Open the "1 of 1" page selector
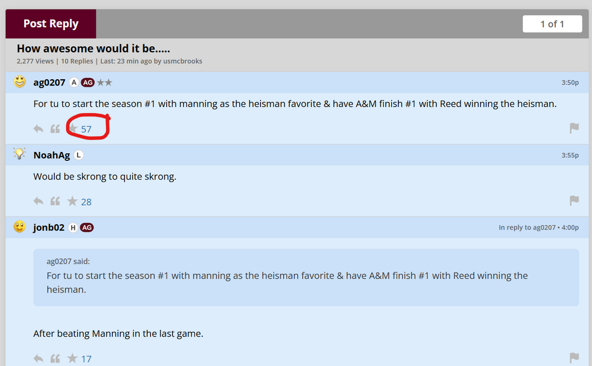This screenshot has height=366, width=592. click(x=552, y=24)
